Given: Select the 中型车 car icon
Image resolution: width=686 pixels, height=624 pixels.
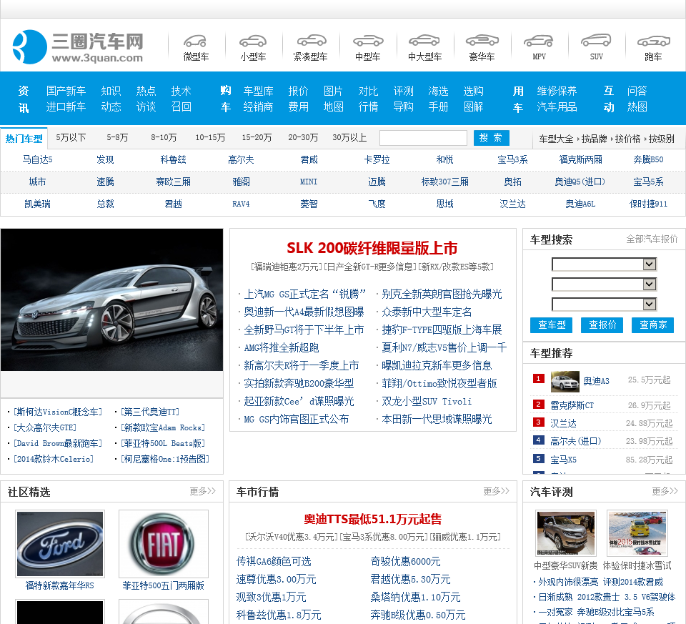Looking at the screenshot, I should click(x=368, y=41).
